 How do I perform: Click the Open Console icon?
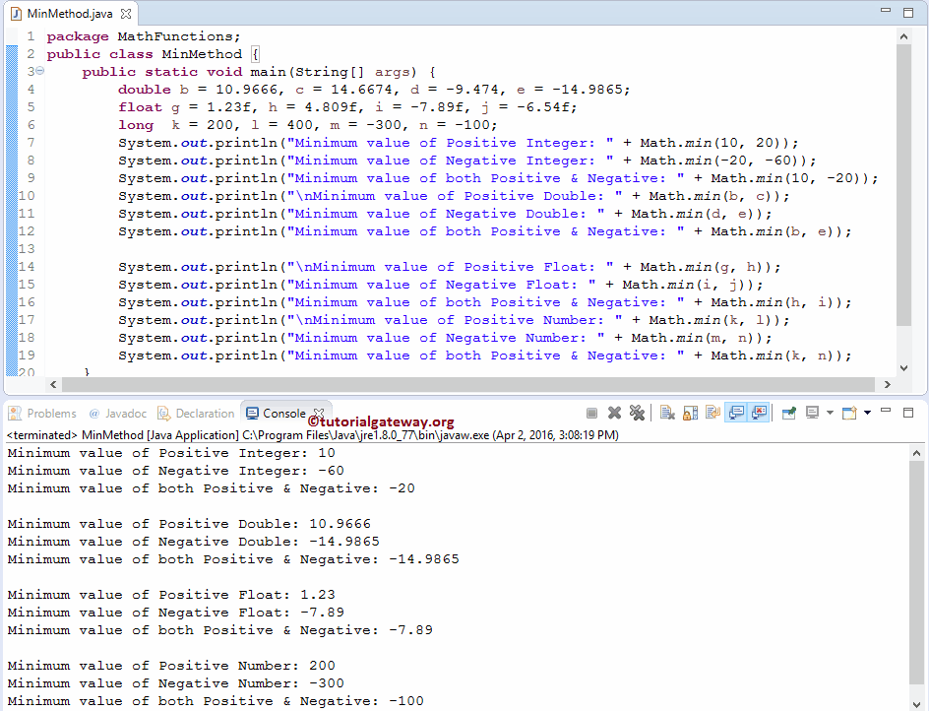848,414
